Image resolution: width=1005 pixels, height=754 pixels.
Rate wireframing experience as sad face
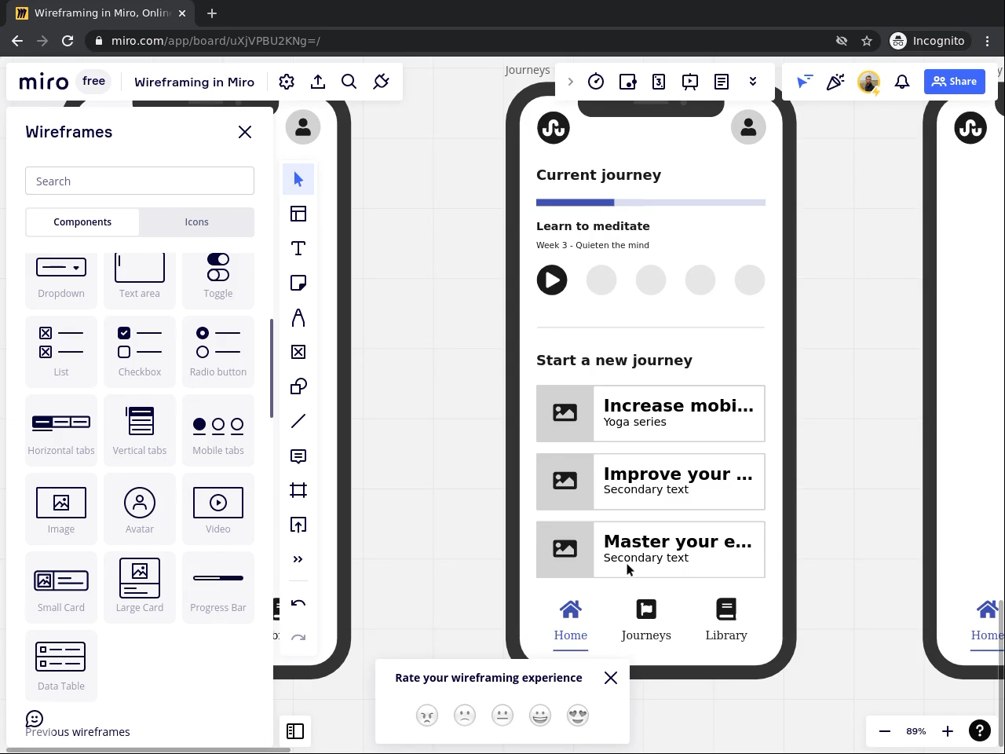pyautogui.click(x=465, y=716)
